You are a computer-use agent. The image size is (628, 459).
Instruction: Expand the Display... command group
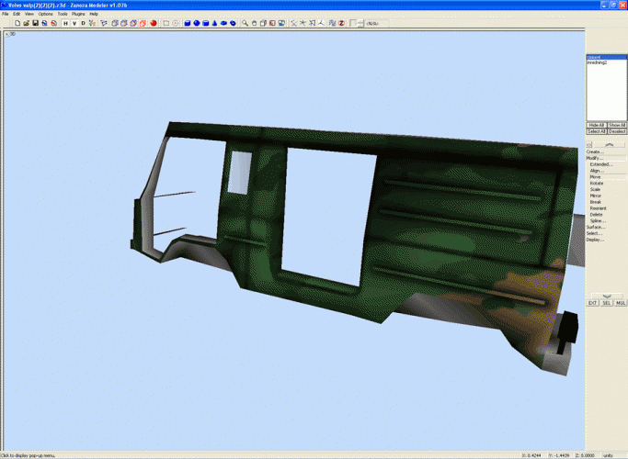click(596, 240)
